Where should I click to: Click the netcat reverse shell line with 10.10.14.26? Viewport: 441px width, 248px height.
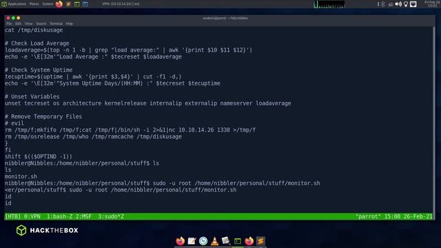[130, 130]
